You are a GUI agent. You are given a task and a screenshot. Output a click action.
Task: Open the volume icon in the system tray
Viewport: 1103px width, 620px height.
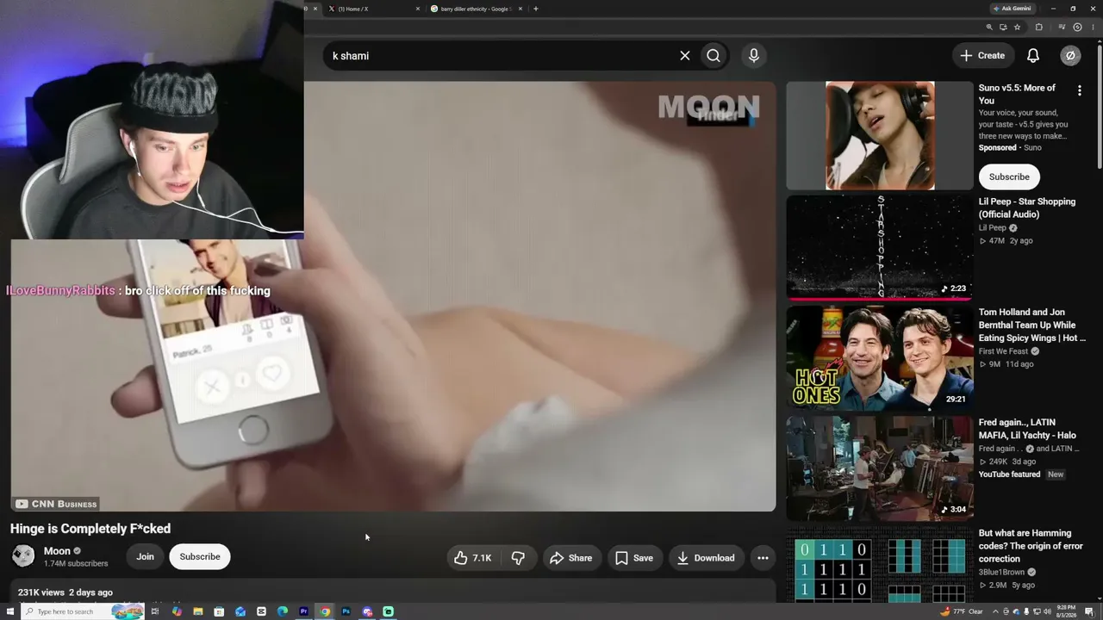pos(1047,611)
